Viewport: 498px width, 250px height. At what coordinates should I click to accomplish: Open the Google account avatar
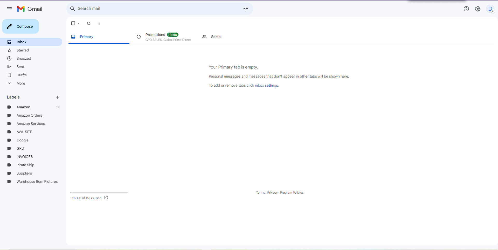pos(490,9)
